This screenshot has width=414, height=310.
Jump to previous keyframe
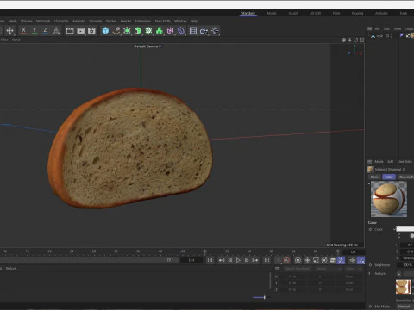(x=222, y=260)
